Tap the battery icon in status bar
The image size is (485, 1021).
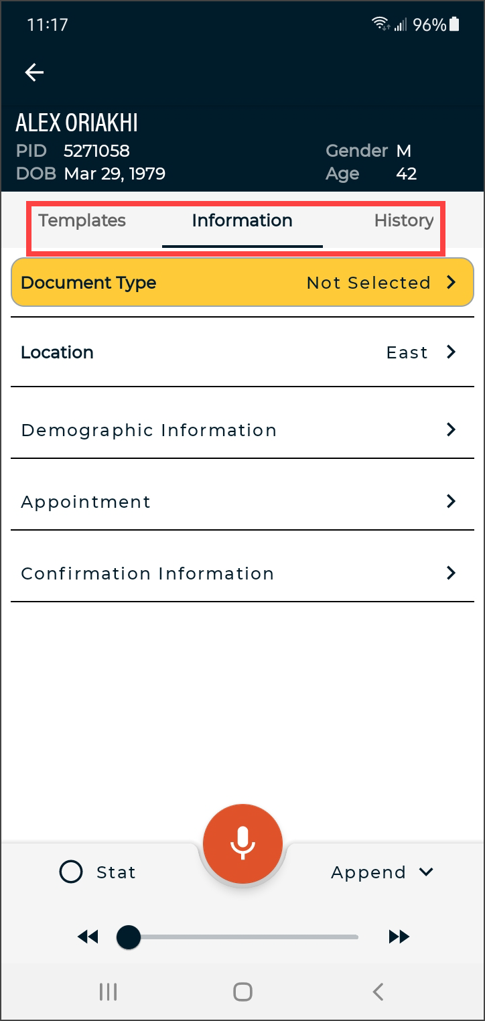tap(455, 25)
